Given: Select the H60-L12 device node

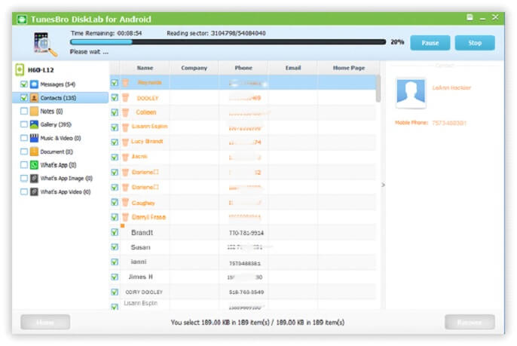Looking at the screenshot, I should click(41, 70).
